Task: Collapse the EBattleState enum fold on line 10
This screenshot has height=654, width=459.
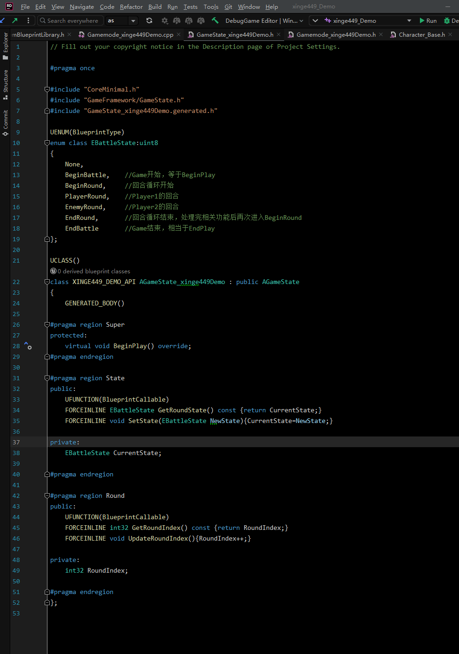Action: point(47,143)
